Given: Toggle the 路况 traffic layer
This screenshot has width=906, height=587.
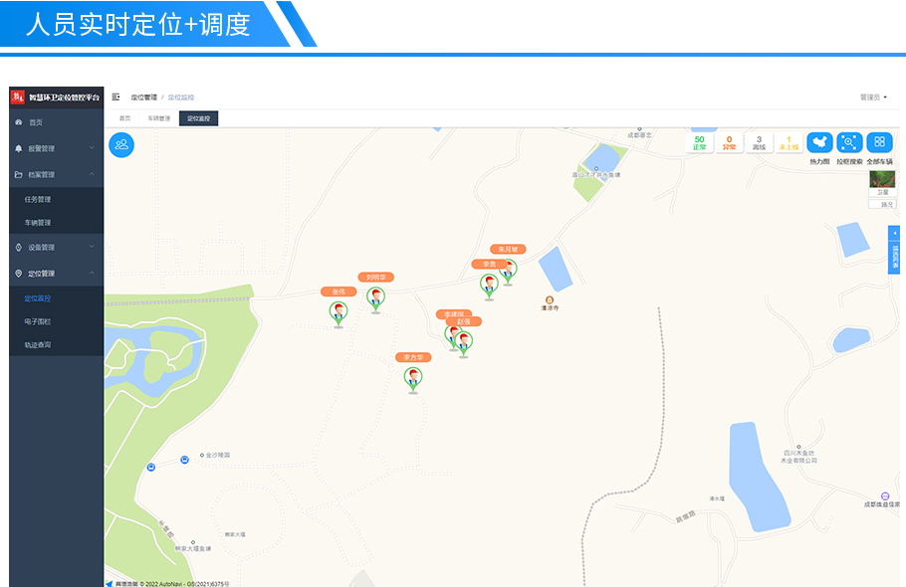Looking at the screenshot, I should [x=882, y=204].
